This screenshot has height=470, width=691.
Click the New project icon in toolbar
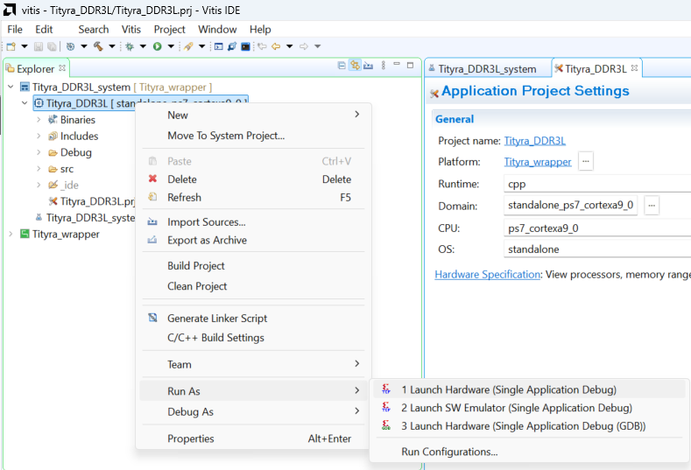11,46
